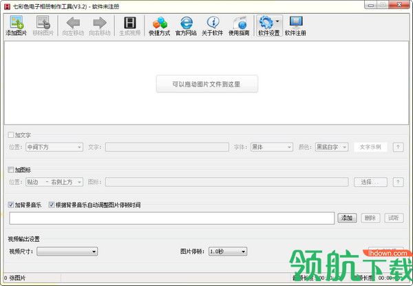Image resolution: width=413 pixels, height=286 pixels.
Task: Open the 字体 dropdown showing 黑体
Action: pos(272,147)
